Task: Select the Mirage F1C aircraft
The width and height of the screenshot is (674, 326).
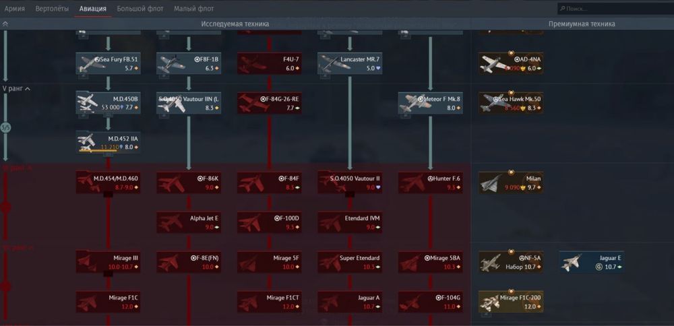Action: pyautogui.click(x=108, y=302)
